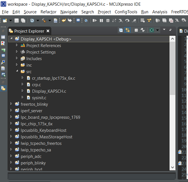Click the Step Return icon
Viewport: 188px width, 182px height.
point(134,21)
